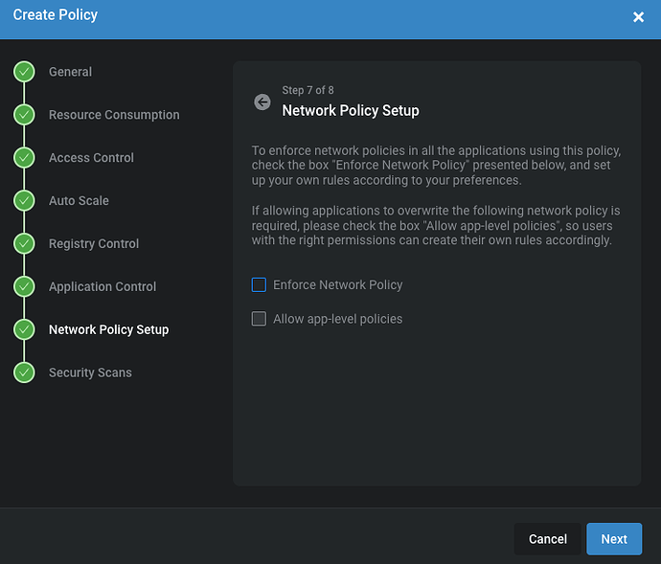The image size is (661, 564).
Task: Click the Application Control step checkmark icon
Action: coord(24,286)
